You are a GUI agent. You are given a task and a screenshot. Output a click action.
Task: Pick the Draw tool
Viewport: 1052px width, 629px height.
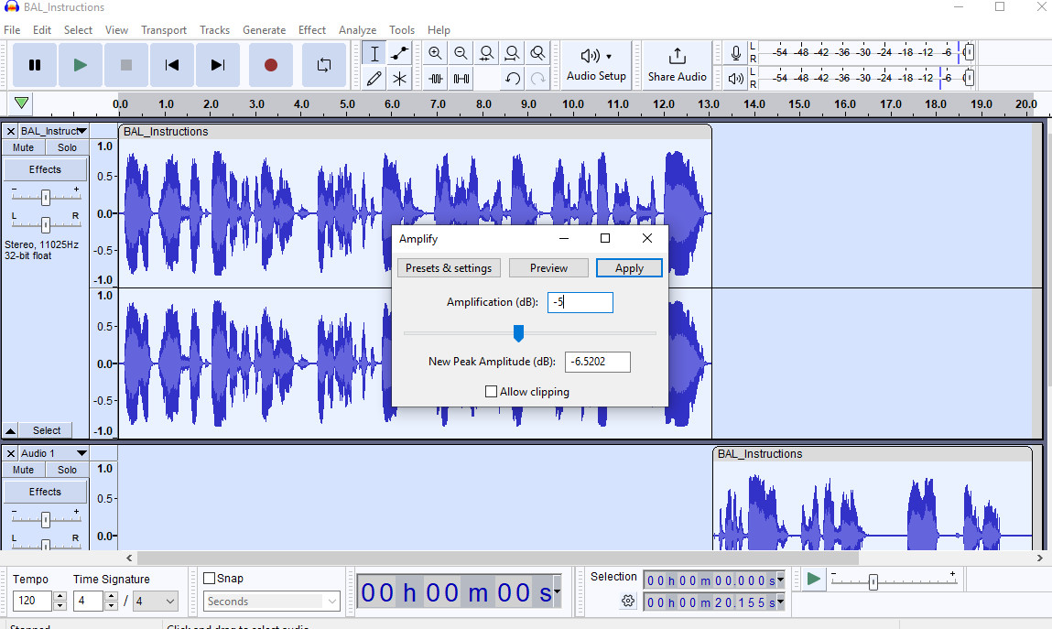point(374,78)
